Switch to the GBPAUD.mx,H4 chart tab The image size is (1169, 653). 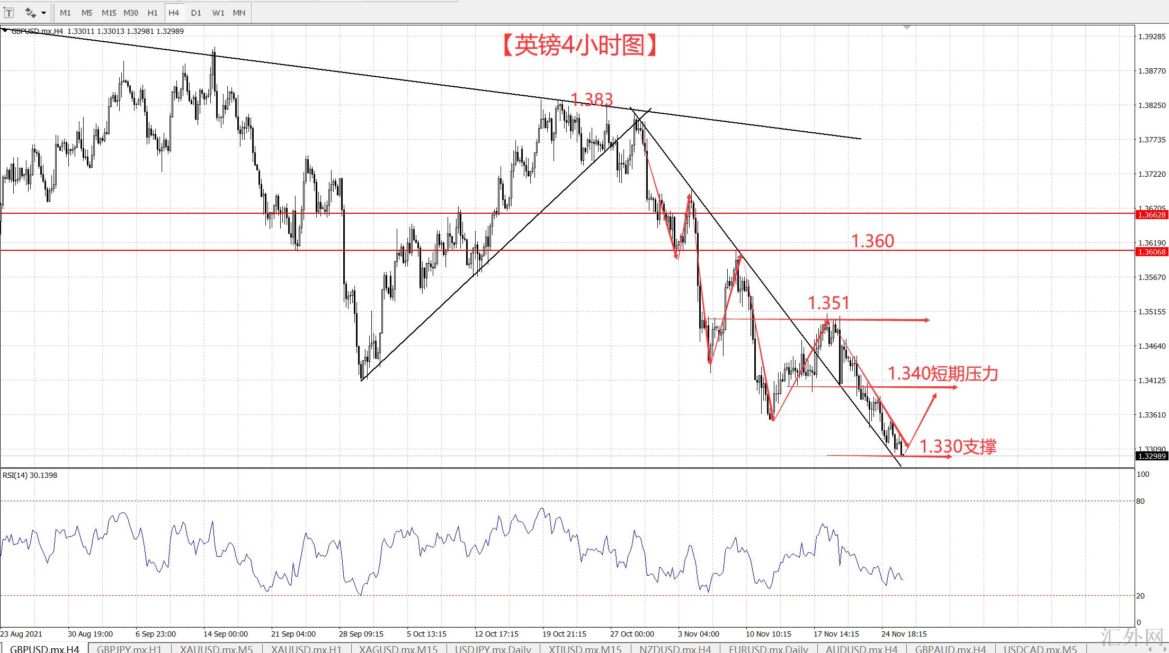click(x=950, y=649)
